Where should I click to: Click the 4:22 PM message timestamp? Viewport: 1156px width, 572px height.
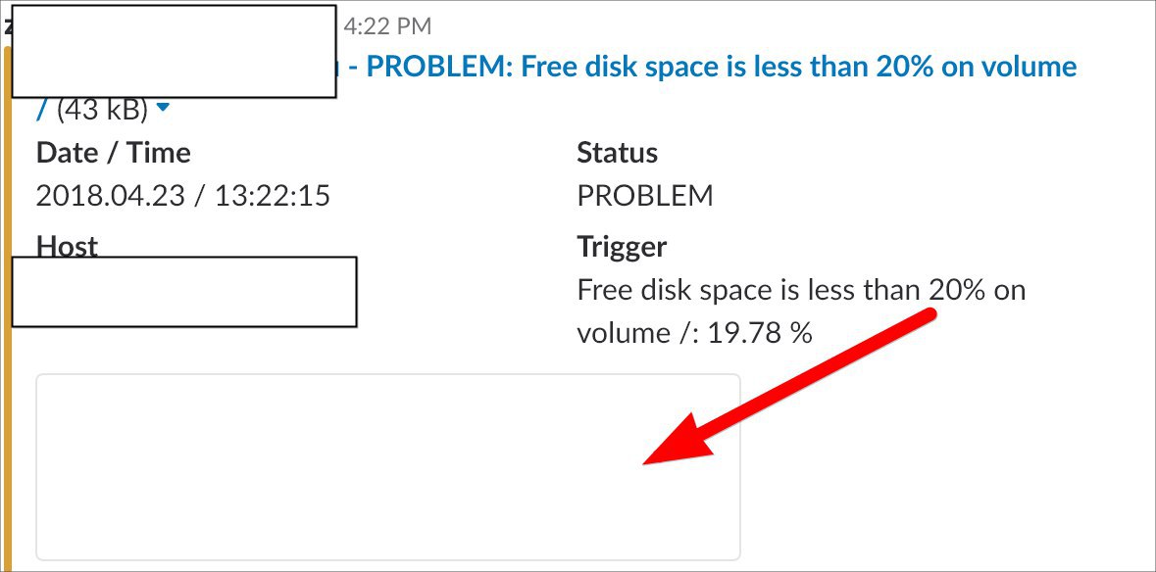tap(388, 25)
